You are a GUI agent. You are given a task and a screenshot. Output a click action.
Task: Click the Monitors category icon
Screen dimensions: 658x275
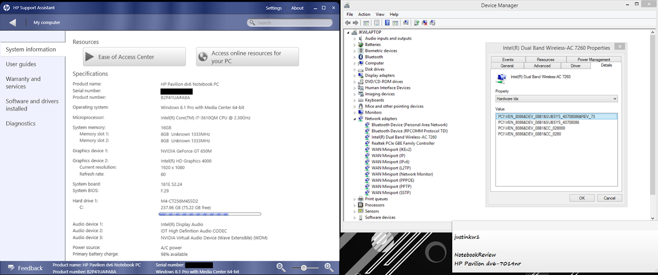click(361, 112)
